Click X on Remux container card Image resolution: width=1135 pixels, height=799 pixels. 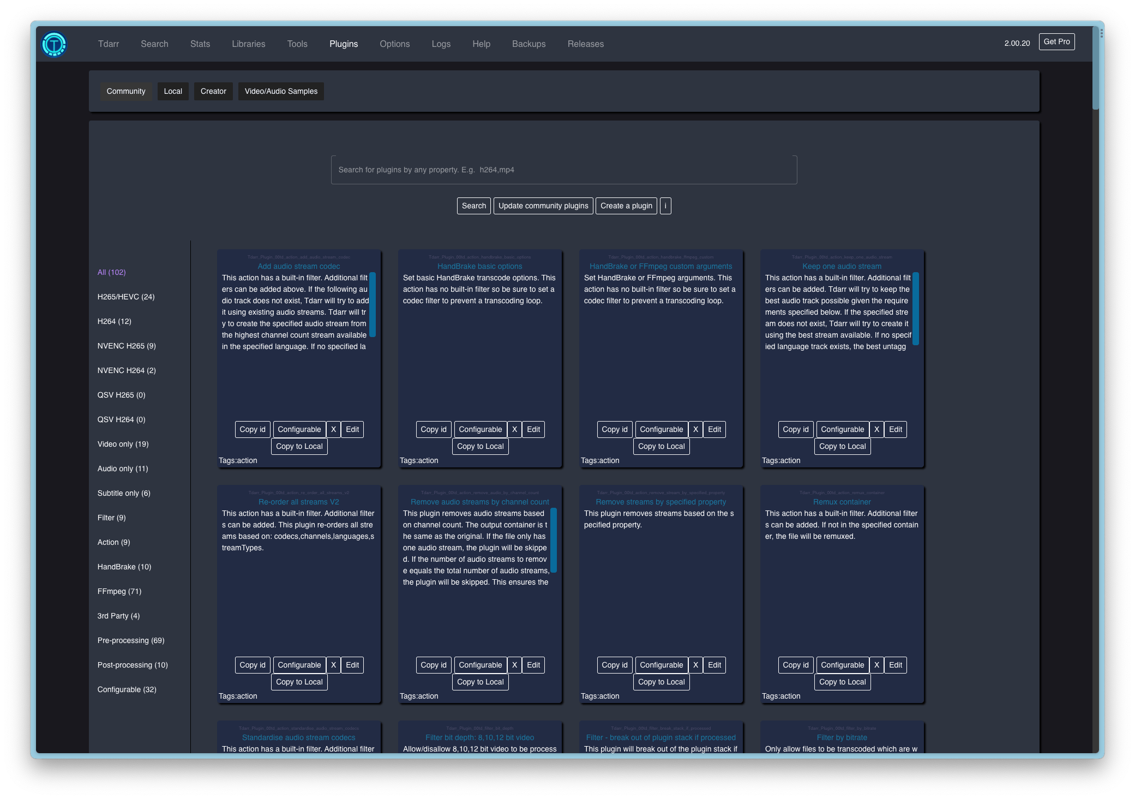tap(876, 665)
